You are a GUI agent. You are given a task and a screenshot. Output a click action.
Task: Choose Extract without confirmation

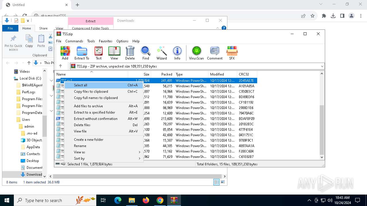point(103,118)
